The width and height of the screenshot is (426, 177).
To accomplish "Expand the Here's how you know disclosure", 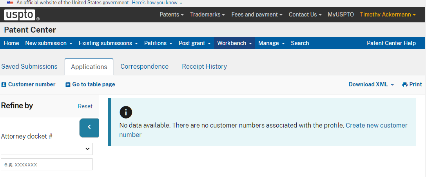I will click(157, 3).
